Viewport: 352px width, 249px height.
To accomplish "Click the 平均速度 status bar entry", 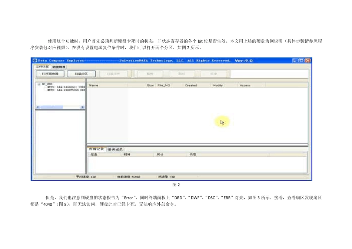I will [x=86, y=177].
